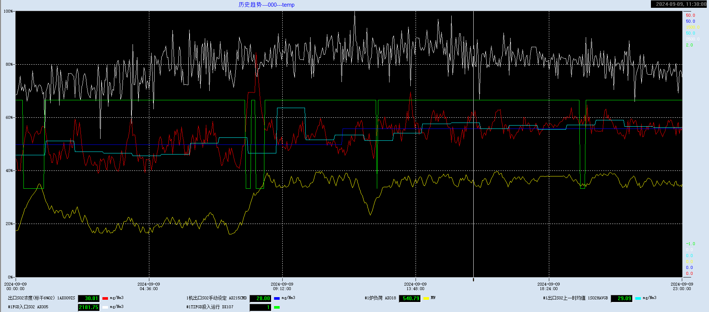Click the yellow swatch for #1炉负荷
The image size is (709, 312).
(426, 298)
